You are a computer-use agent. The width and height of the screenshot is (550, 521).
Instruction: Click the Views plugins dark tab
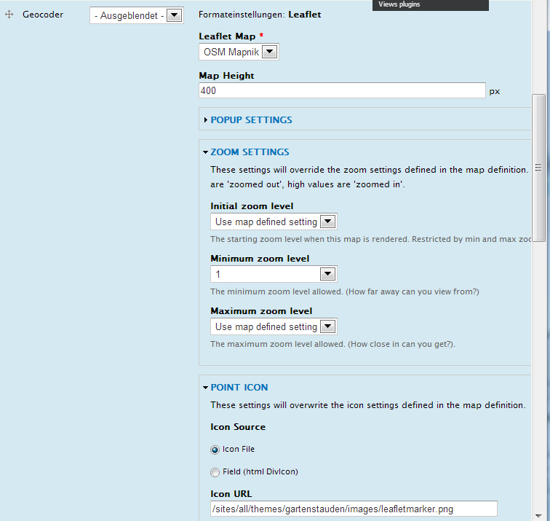click(431, 5)
